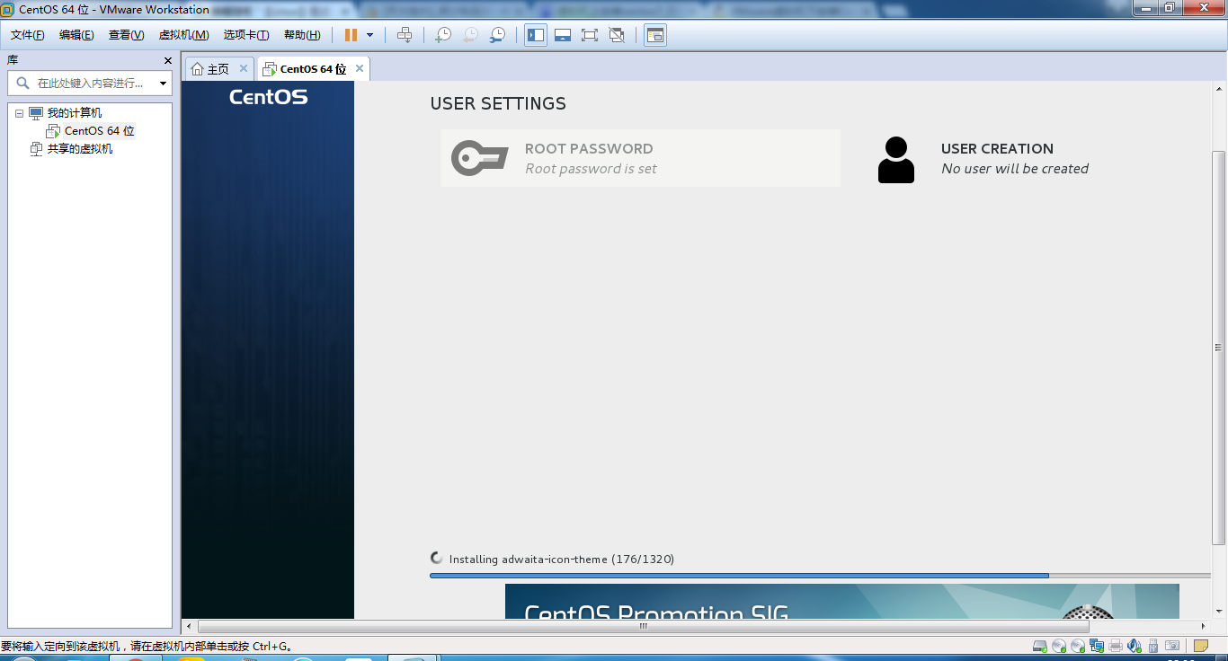Click the VM horizontal scrollbar thumb
This screenshot has width=1228, height=661.
click(643, 626)
